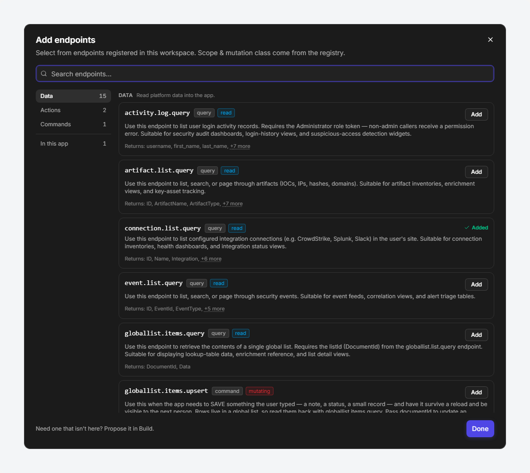Click the connection.list.query endpoint name
Image resolution: width=530 pixels, height=473 pixels.
coord(162,228)
